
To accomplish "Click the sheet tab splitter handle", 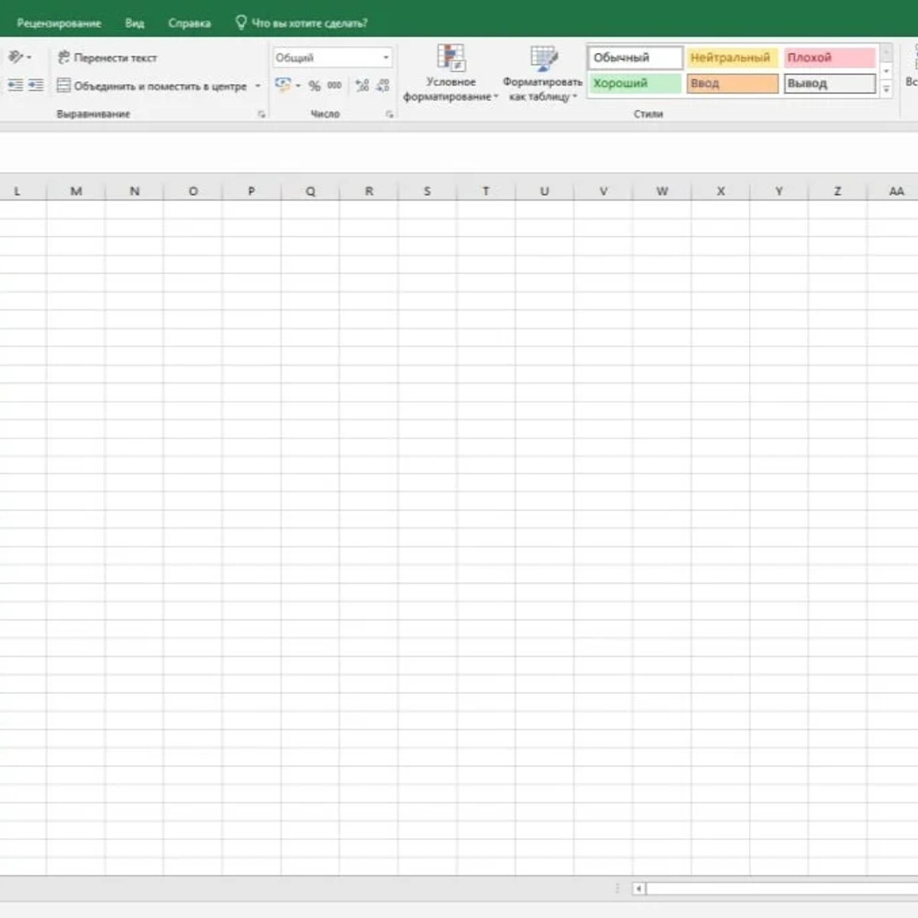I will pos(617,888).
